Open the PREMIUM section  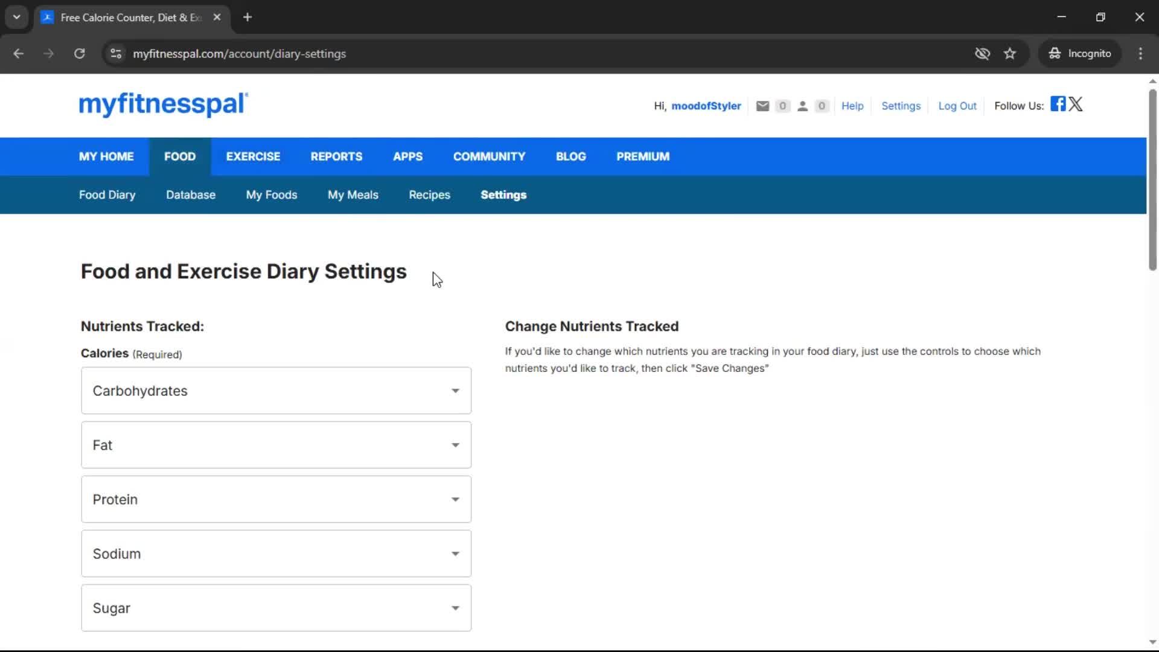click(643, 156)
